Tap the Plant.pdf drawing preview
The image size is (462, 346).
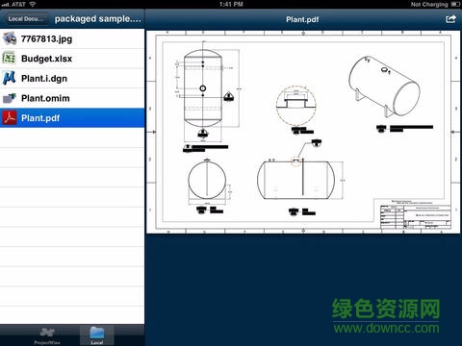point(303,132)
